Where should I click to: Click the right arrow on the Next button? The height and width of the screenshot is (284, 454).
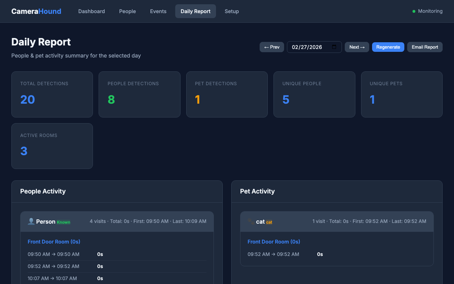(x=362, y=47)
